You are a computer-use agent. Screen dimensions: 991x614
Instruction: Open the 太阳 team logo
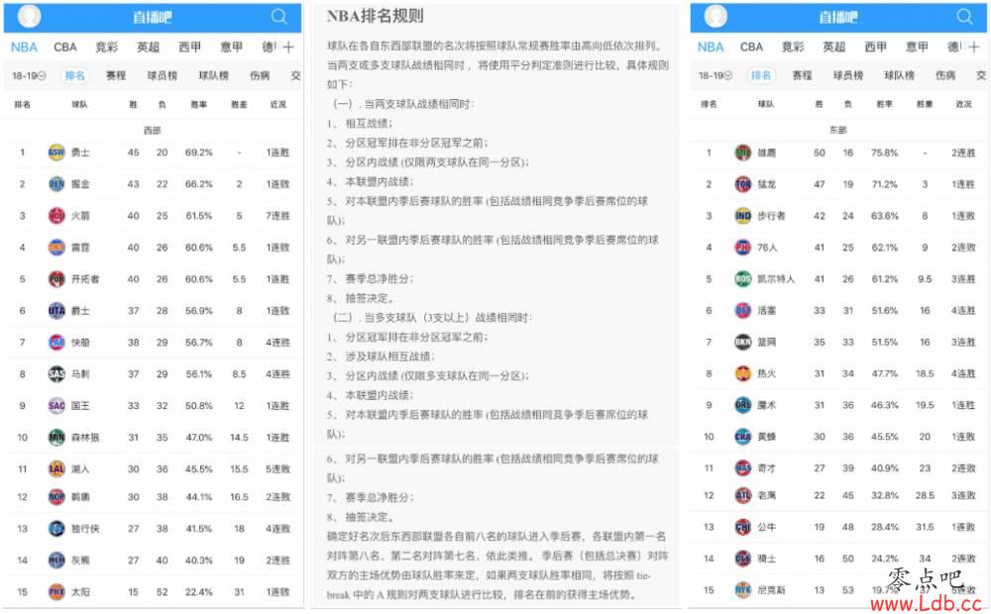coord(56,592)
